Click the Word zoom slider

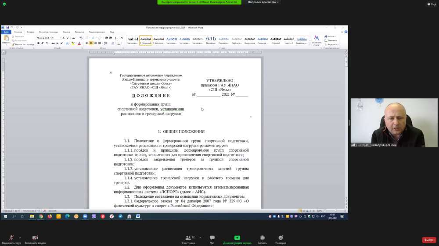click(335, 211)
